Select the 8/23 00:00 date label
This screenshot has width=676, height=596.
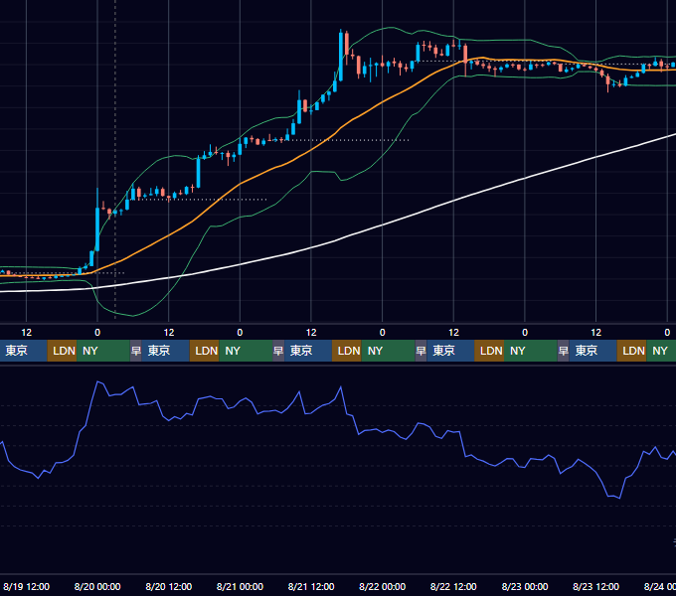[x=525, y=586]
